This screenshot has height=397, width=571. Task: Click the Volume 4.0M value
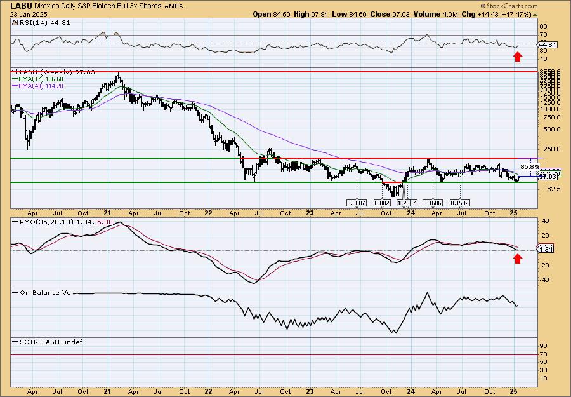pyautogui.click(x=435, y=14)
